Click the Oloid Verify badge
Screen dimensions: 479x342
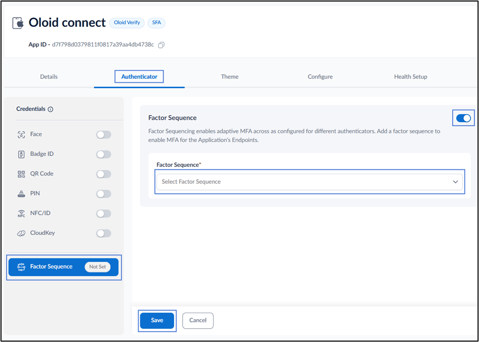pyautogui.click(x=127, y=23)
